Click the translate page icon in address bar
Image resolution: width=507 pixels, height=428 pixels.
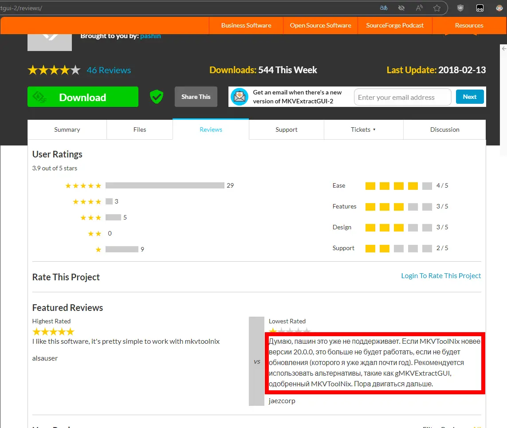(384, 8)
